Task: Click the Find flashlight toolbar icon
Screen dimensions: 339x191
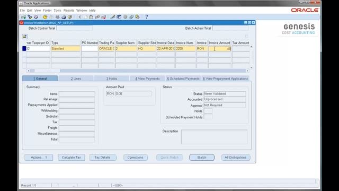Action: (x=30, y=17)
